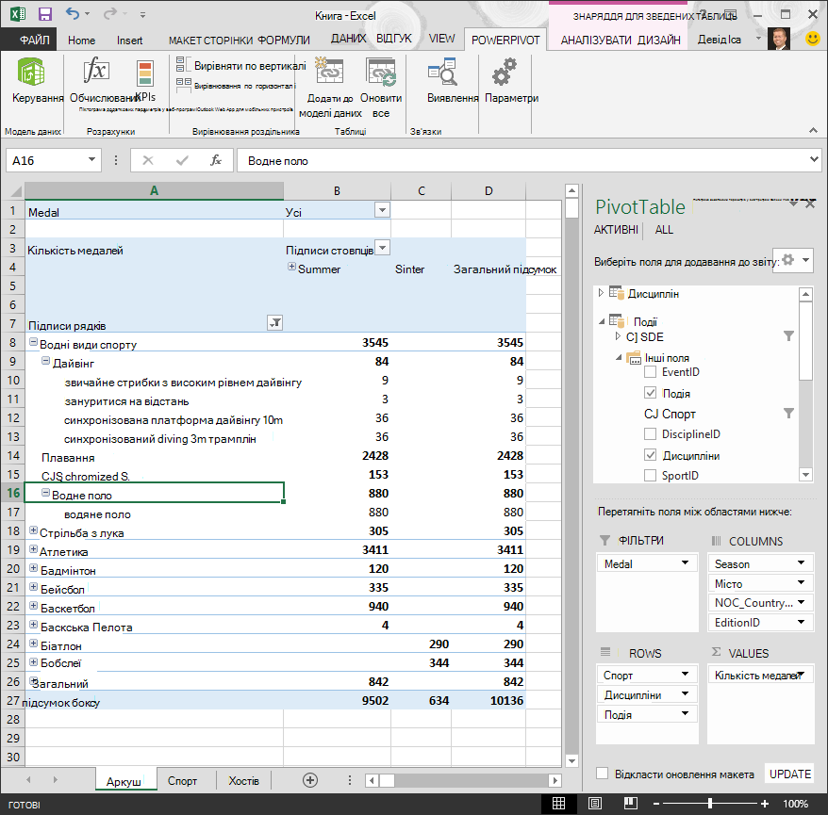The width and height of the screenshot is (828, 815).
Task: Open the Спорт rows field dropdown
Action: [x=685, y=675]
